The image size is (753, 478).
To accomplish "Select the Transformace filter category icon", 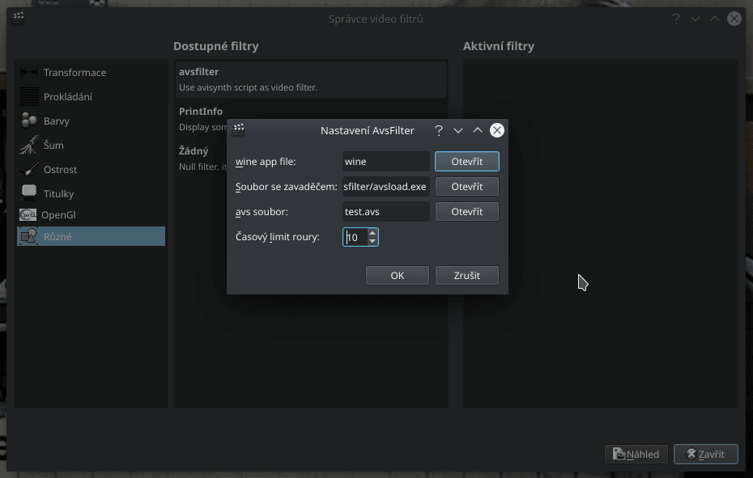I will click(28, 72).
